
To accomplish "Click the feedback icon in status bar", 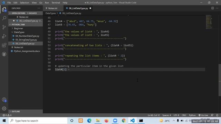I will coord(212,115).
